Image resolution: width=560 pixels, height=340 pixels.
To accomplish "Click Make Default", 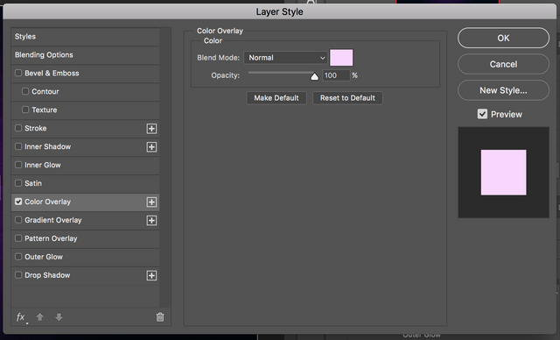I will 276,98.
